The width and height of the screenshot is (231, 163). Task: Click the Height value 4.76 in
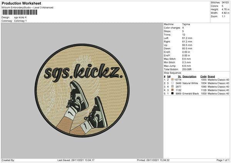(x=225, y=9)
